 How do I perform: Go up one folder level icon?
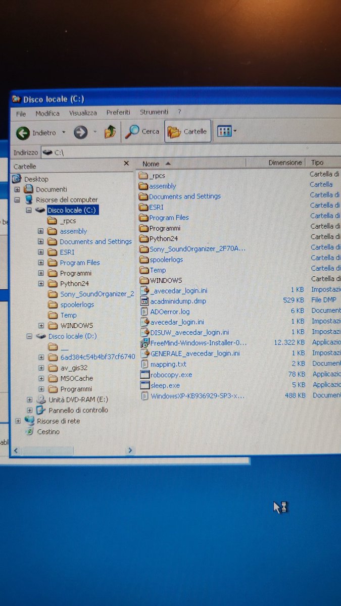[110, 132]
